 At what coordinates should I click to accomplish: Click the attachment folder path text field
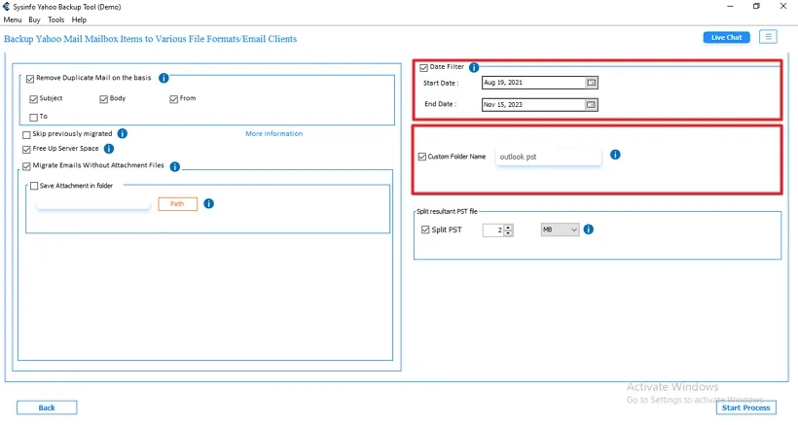(93, 204)
